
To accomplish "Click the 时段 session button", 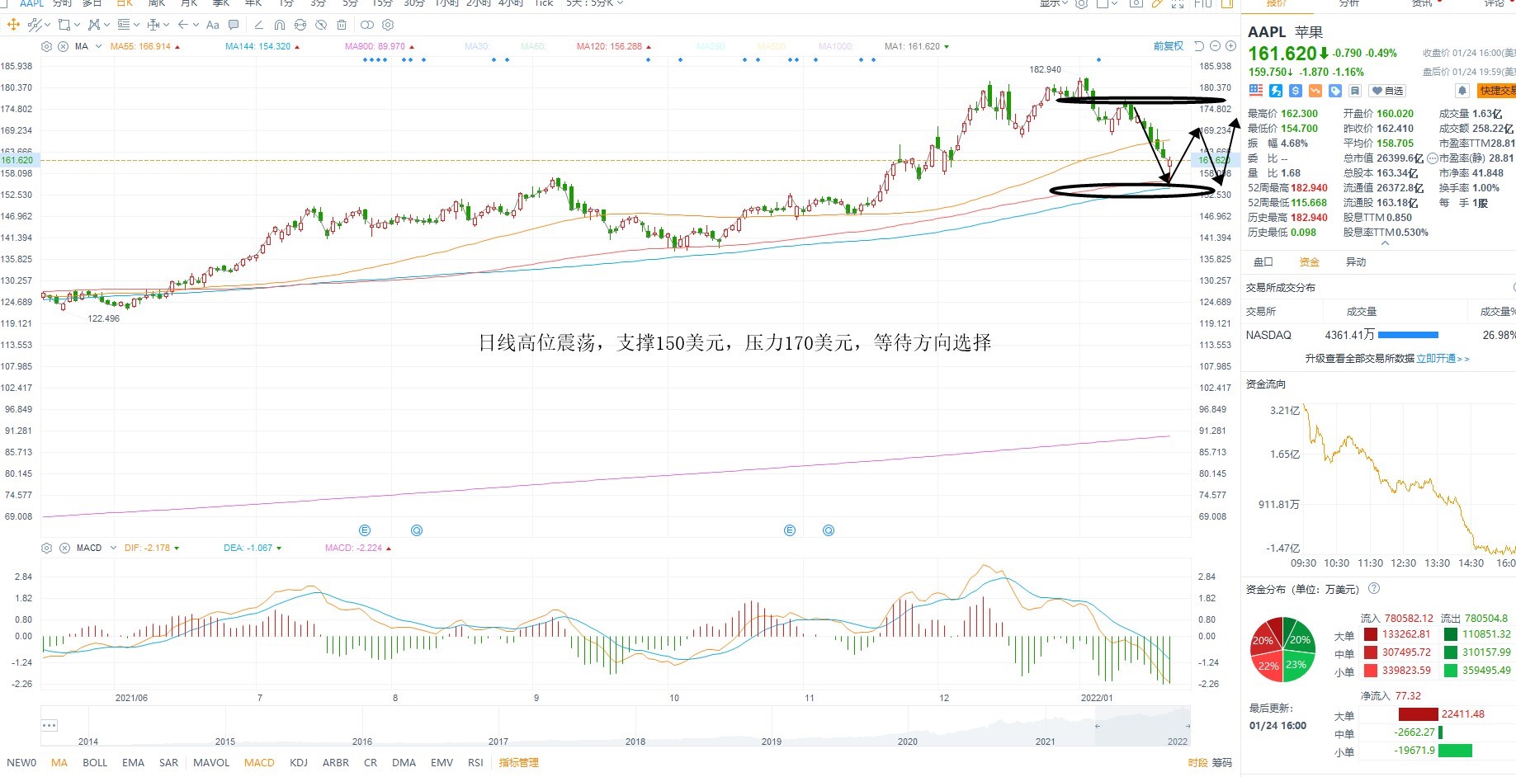I will click(1198, 763).
